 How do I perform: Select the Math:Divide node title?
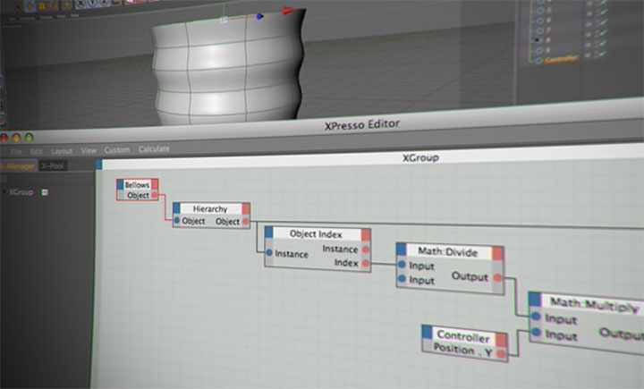(x=448, y=252)
